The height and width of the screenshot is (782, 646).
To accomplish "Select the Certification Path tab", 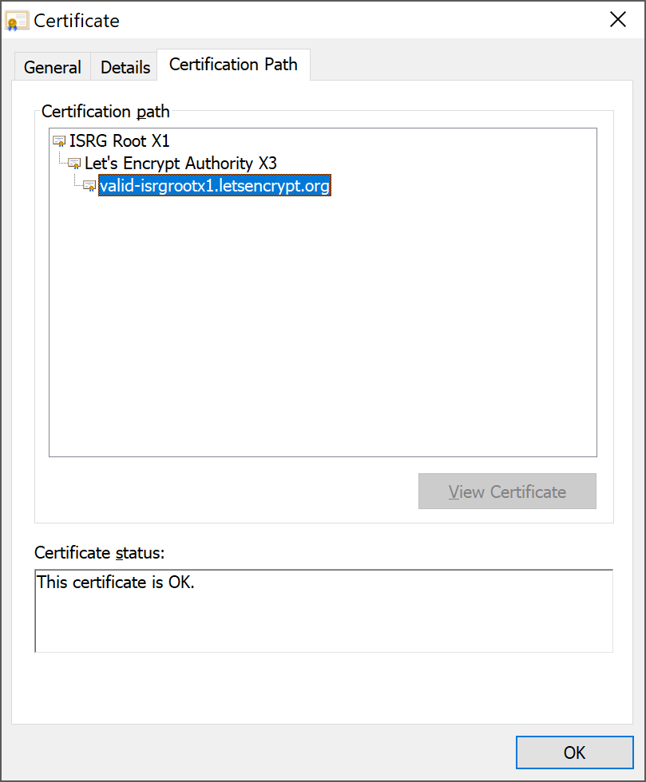I will pos(233,65).
